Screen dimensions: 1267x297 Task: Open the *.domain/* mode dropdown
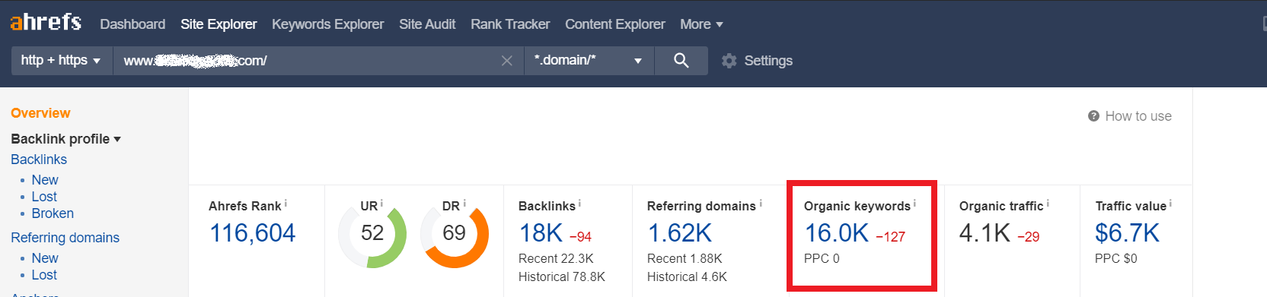click(x=589, y=61)
